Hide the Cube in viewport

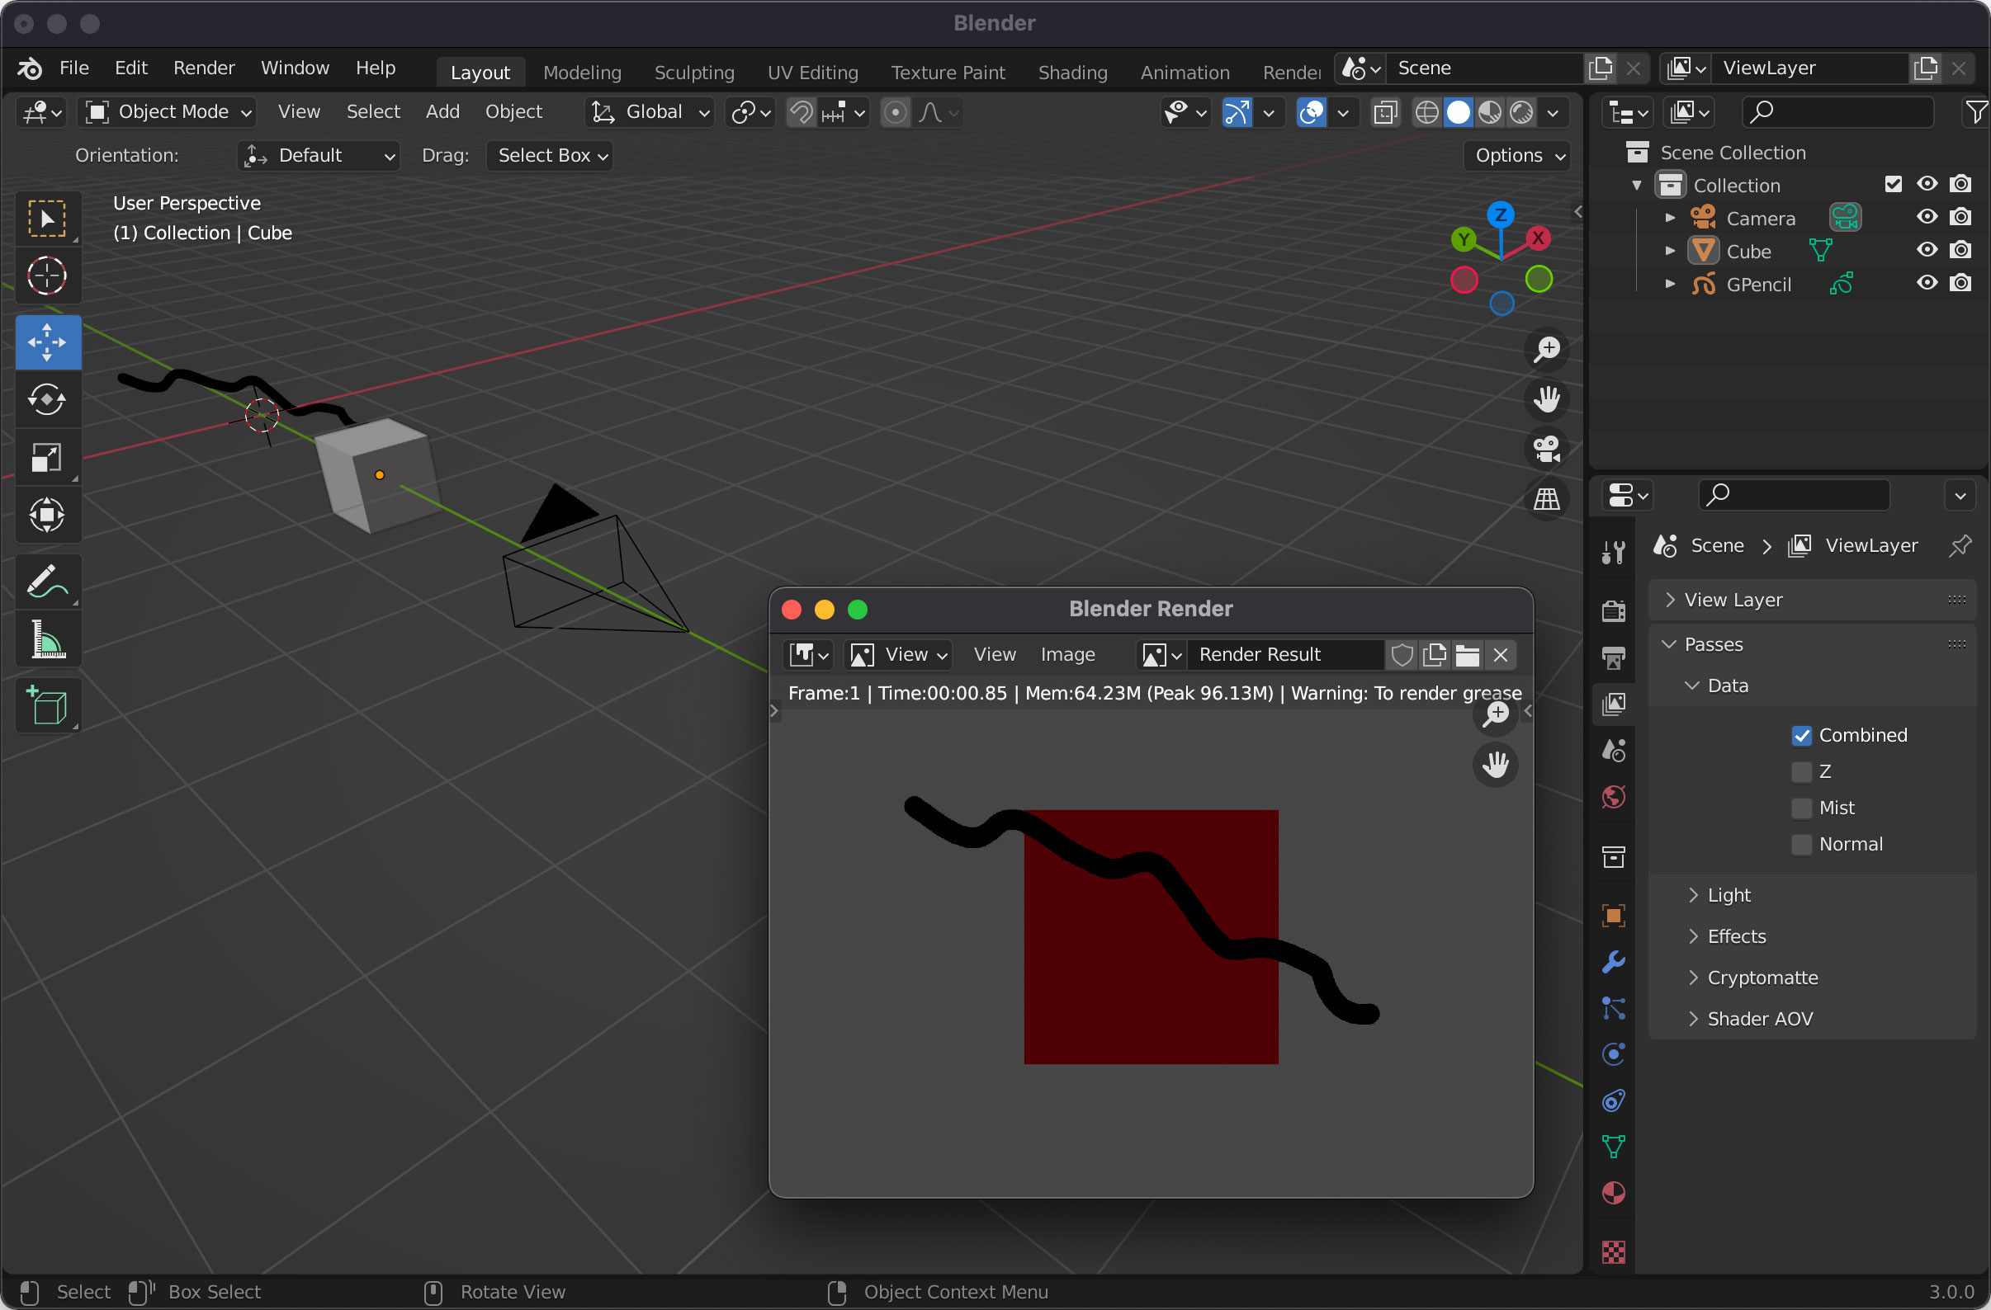pyautogui.click(x=1927, y=251)
